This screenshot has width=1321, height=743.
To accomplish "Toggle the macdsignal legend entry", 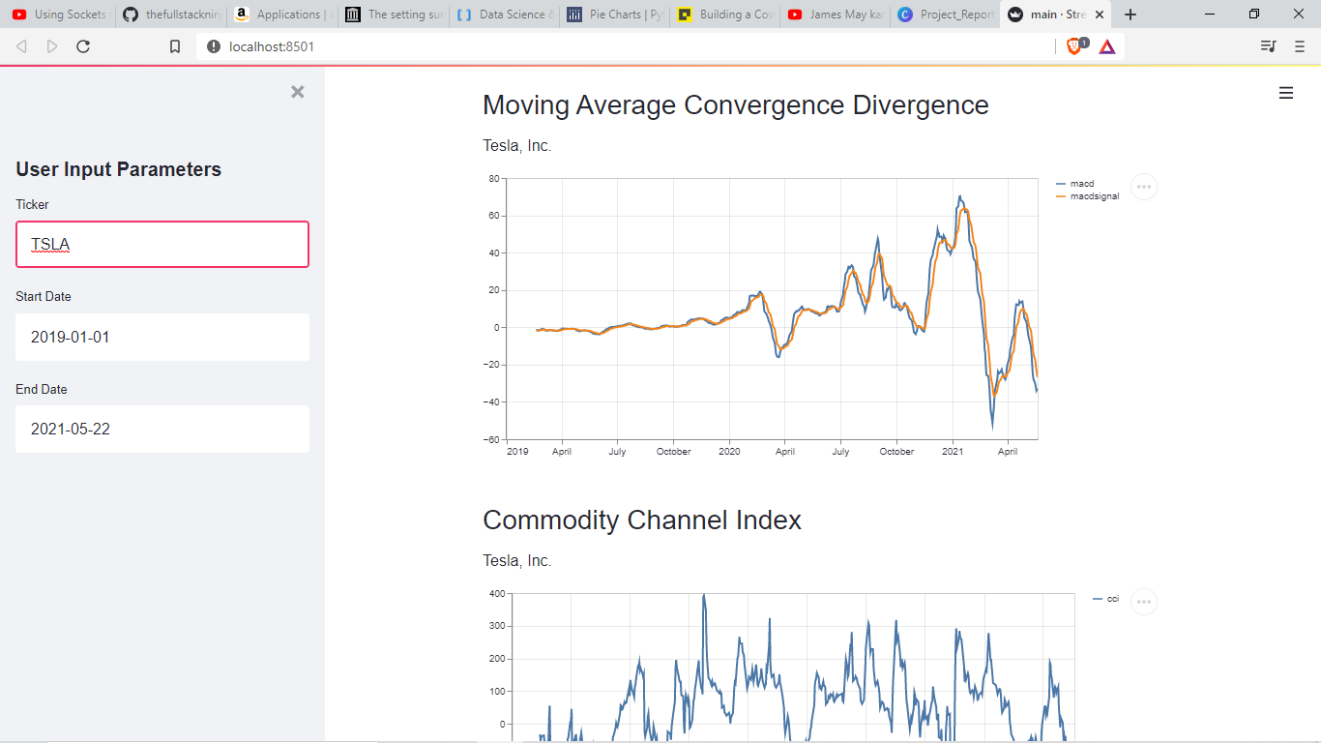I will click(x=1088, y=196).
